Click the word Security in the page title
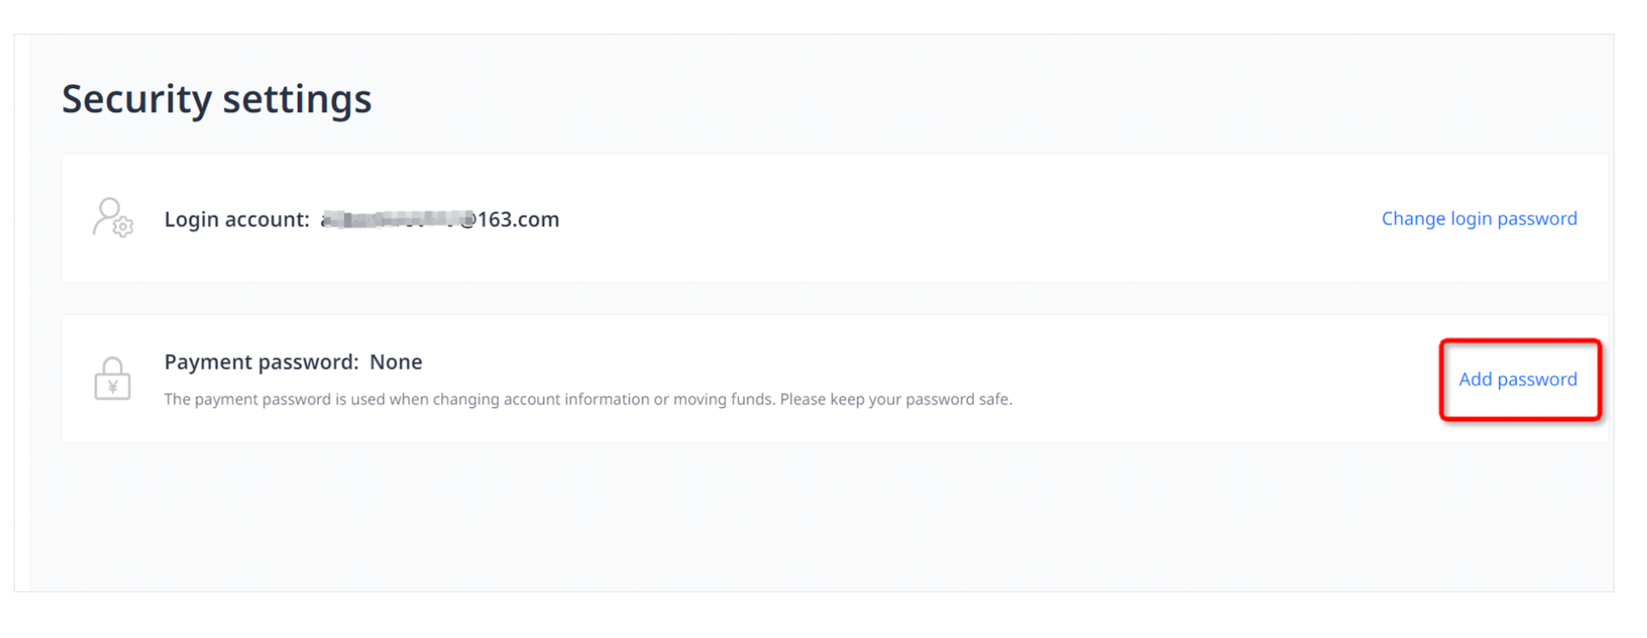This screenshot has width=1647, height=638. pyautogui.click(x=137, y=98)
